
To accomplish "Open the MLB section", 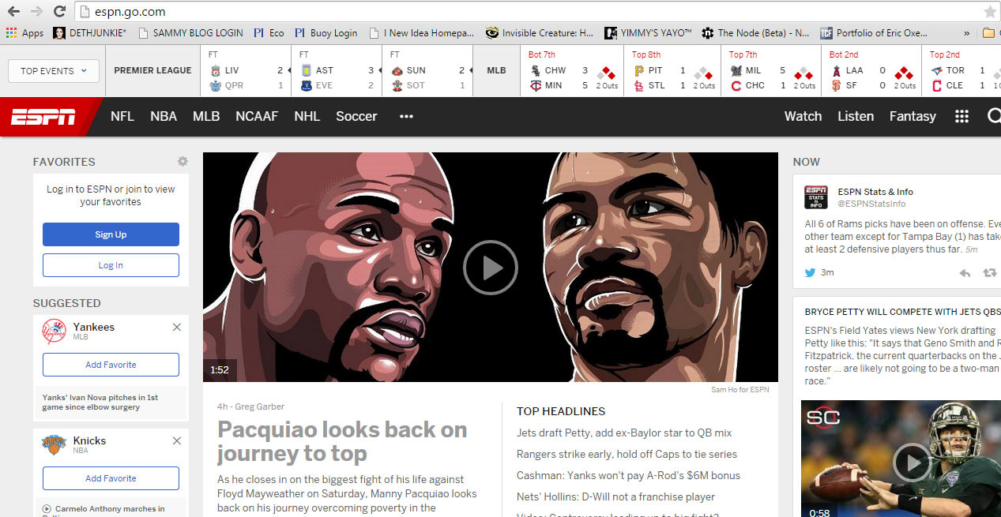I will 206,116.
